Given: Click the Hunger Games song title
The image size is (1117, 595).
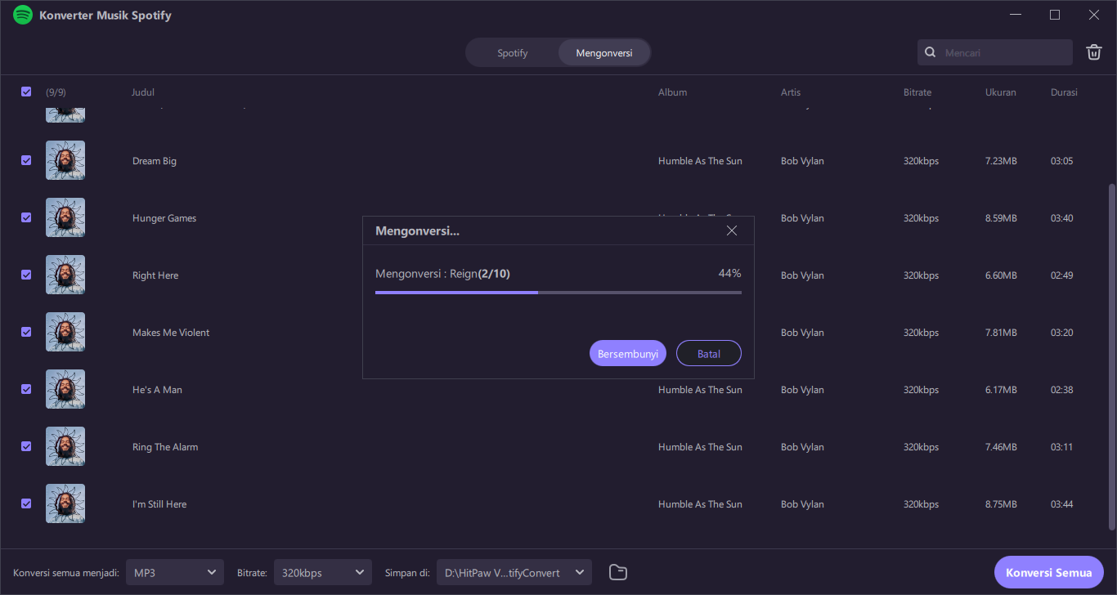Looking at the screenshot, I should coord(164,218).
